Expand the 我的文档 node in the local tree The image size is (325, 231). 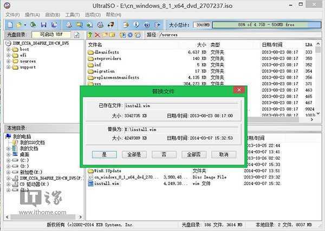8,148
